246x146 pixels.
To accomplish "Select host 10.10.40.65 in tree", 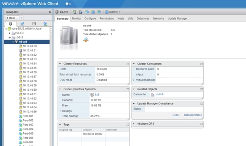I will point(30,112).
